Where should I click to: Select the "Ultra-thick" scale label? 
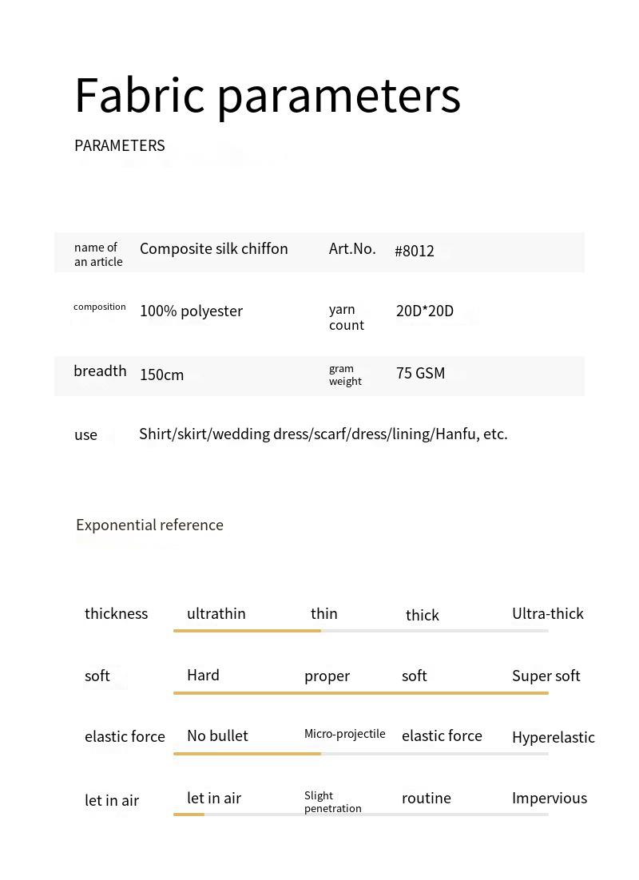click(x=547, y=613)
